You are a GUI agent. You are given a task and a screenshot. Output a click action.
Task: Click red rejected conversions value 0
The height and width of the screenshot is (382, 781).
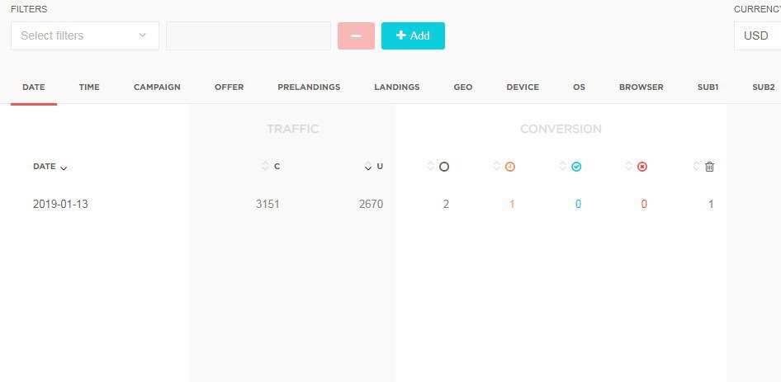(644, 204)
